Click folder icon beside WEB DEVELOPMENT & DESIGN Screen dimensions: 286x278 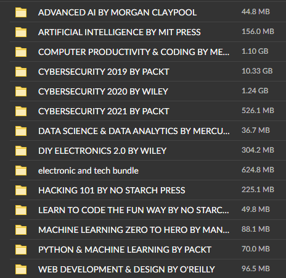pyautogui.click(x=21, y=269)
